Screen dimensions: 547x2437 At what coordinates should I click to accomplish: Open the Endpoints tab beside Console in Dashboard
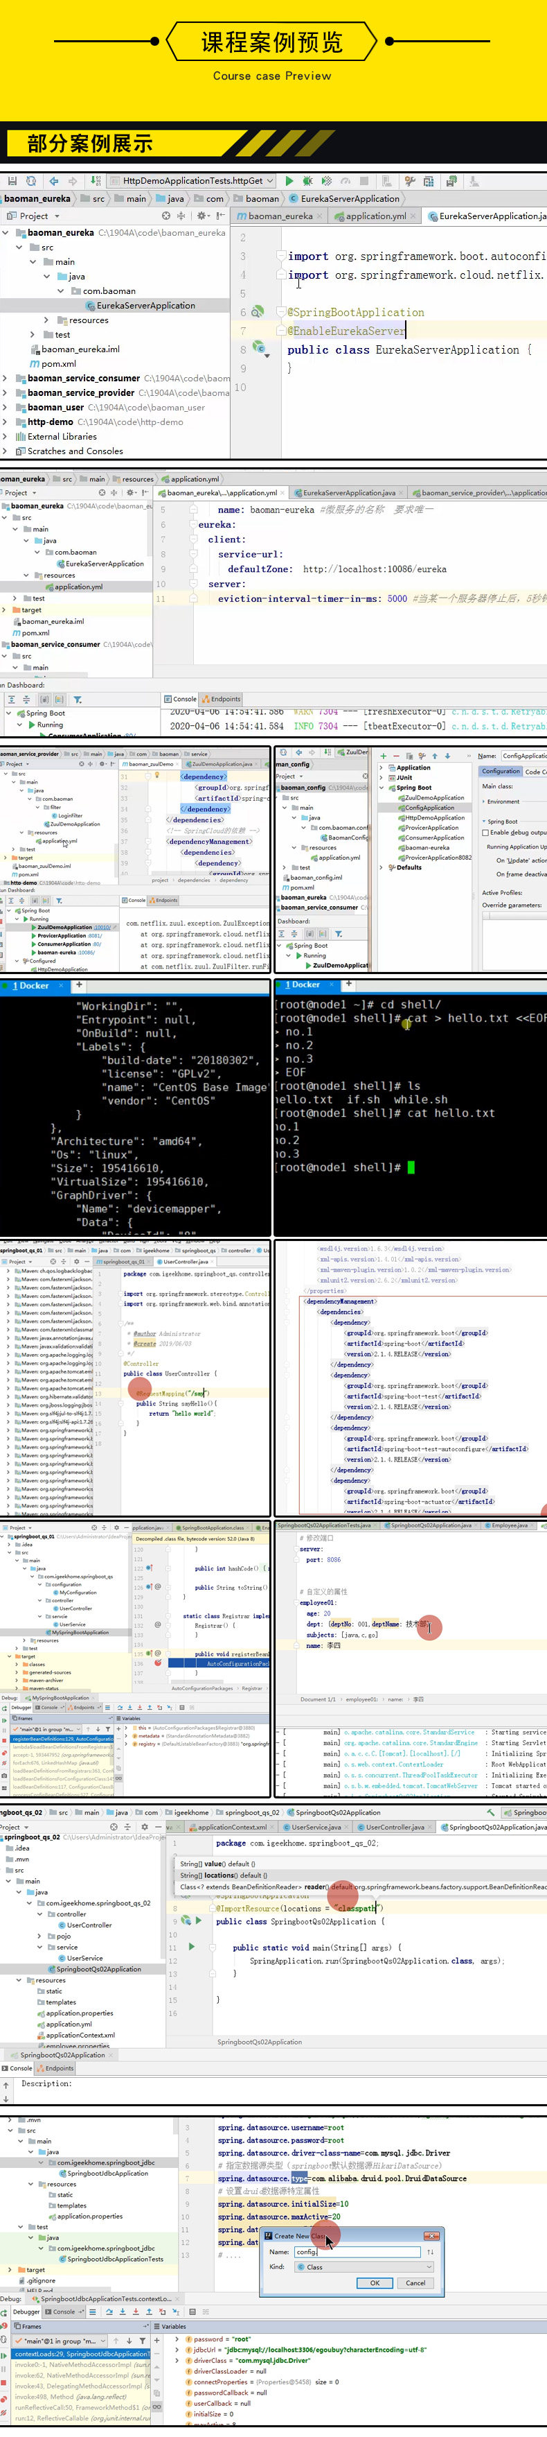click(x=221, y=699)
